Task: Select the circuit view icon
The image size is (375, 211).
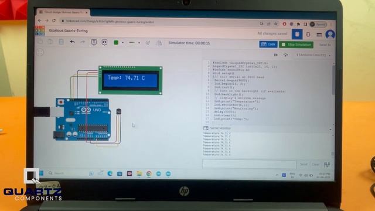Action: (x=297, y=35)
